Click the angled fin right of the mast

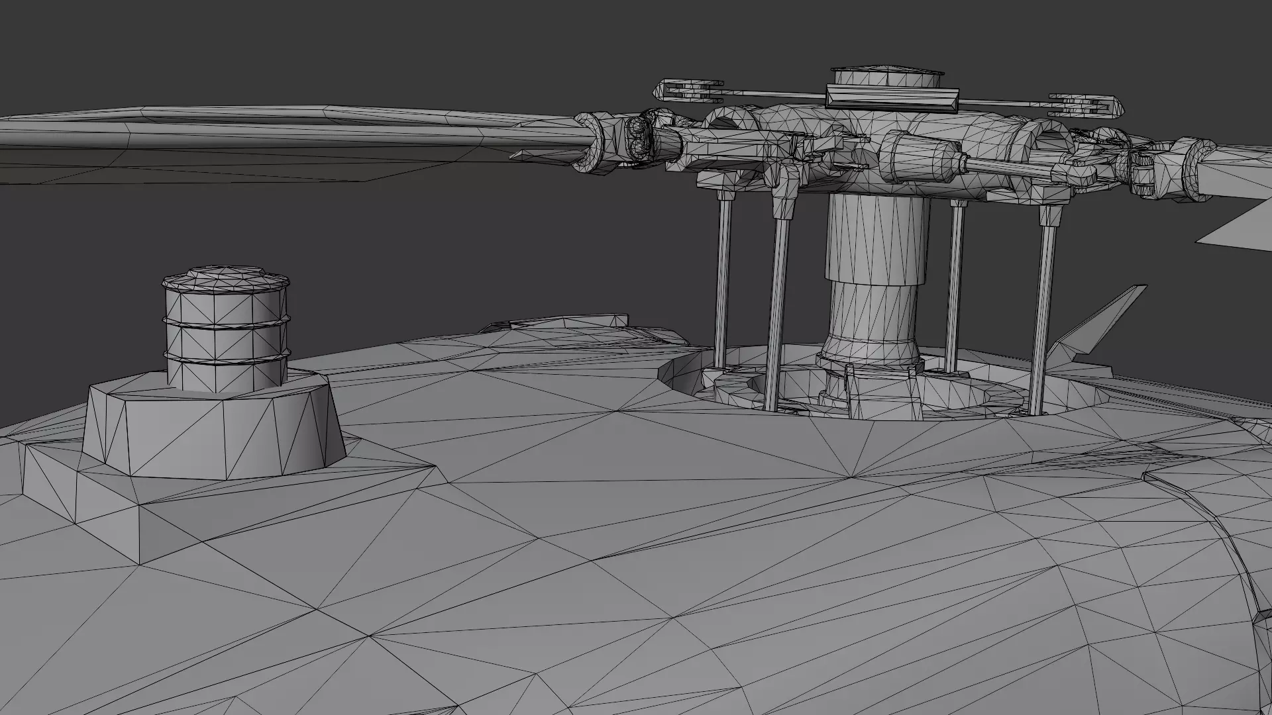1093,328
